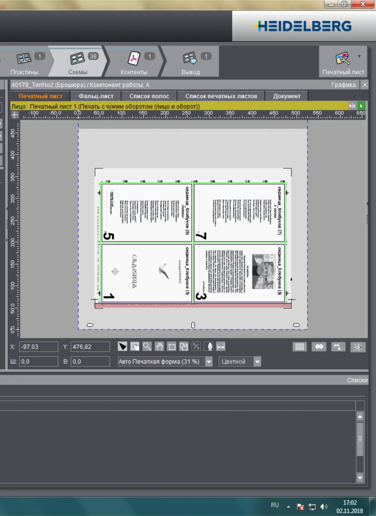Open the Контенты PDF step

[x=134, y=62]
